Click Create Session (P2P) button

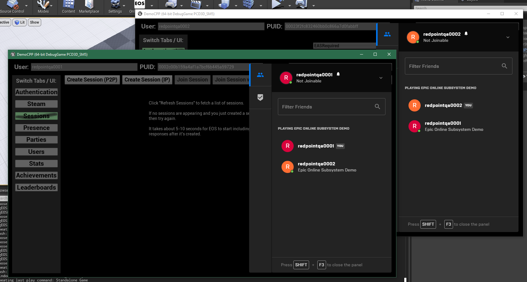click(92, 80)
